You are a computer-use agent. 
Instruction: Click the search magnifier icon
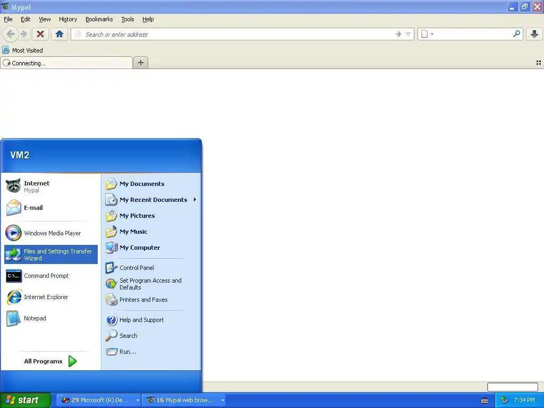(516, 34)
